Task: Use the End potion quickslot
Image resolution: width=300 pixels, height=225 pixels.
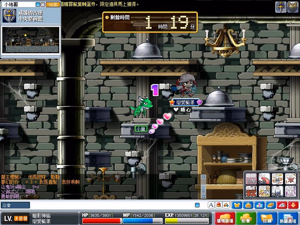Action: pyautogui.click(x=277, y=192)
